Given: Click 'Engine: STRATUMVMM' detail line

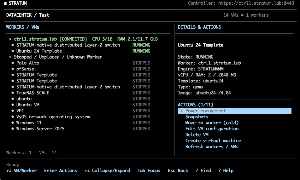Looking at the screenshot, I should (201, 69).
